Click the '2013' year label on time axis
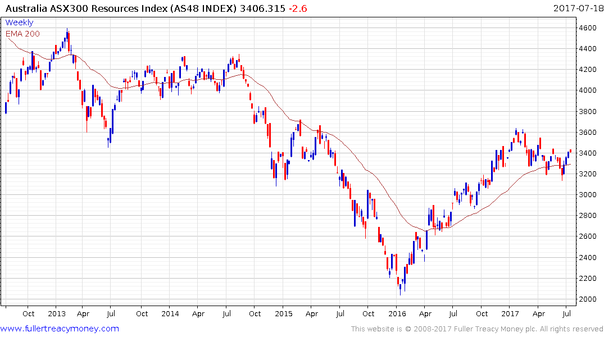 click(57, 313)
